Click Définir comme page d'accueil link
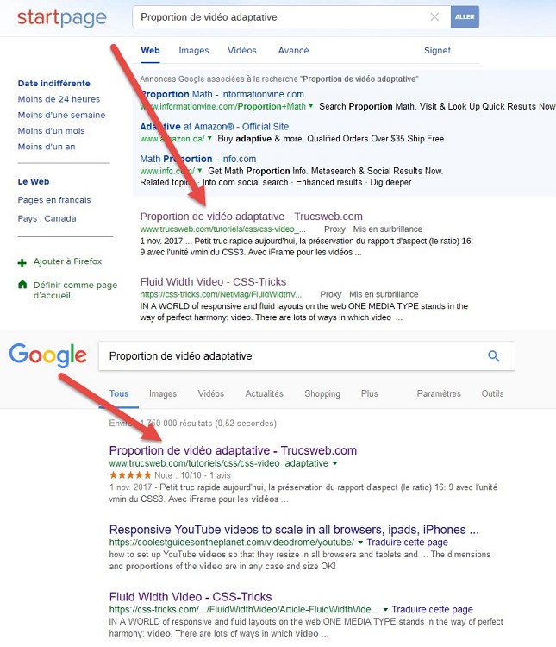 pos(75,290)
